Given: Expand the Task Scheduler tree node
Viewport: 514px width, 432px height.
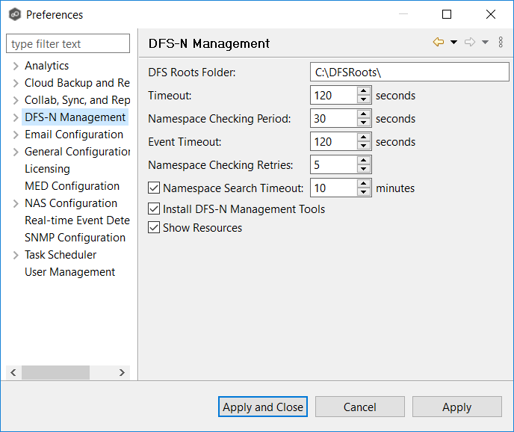Looking at the screenshot, I should 16,255.
